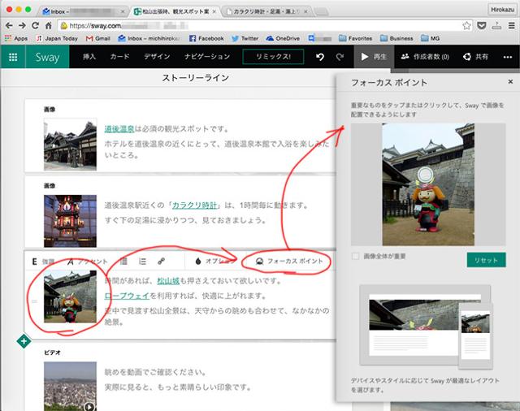
Task: Open the オプション dropdown
Action: tap(214, 262)
